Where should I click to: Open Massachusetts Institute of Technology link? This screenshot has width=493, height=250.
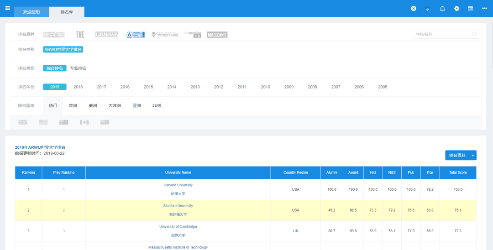[x=178, y=247]
